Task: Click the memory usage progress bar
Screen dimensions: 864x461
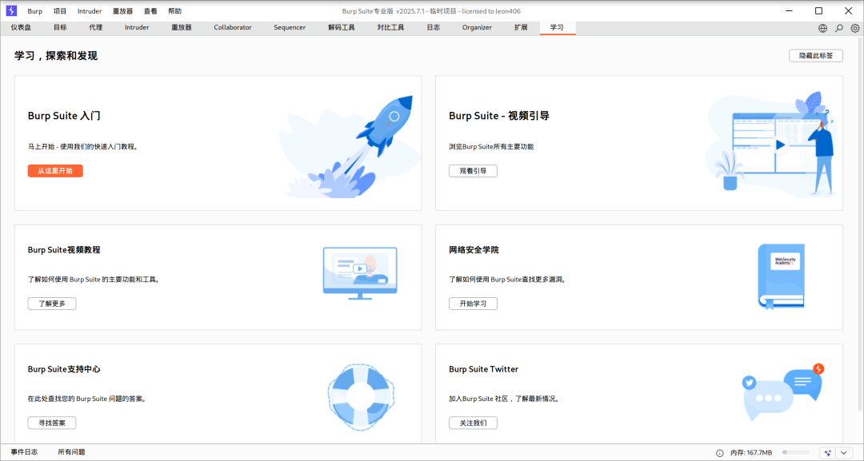Action: point(798,451)
